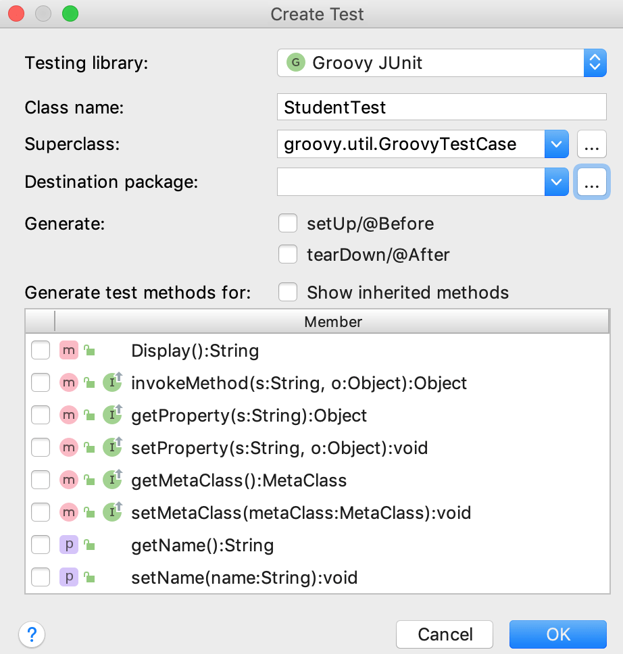Expand the Superclass dropdown arrow
This screenshot has width=623, height=654.
tap(556, 144)
